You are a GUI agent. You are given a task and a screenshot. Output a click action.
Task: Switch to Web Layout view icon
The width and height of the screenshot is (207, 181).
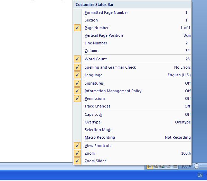point(162,167)
